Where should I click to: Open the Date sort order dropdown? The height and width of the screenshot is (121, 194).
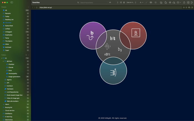131,2
